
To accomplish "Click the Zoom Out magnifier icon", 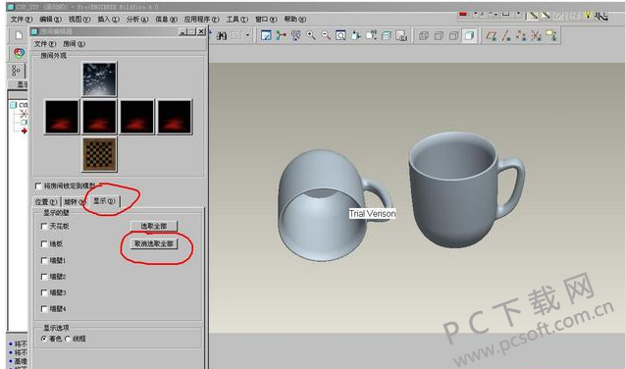I will pyautogui.click(x=326, y=35).
